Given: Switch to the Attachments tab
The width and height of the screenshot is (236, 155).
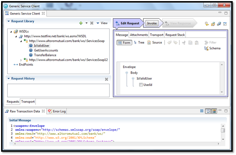Looking at the screenshot, I should coord(139,35).
